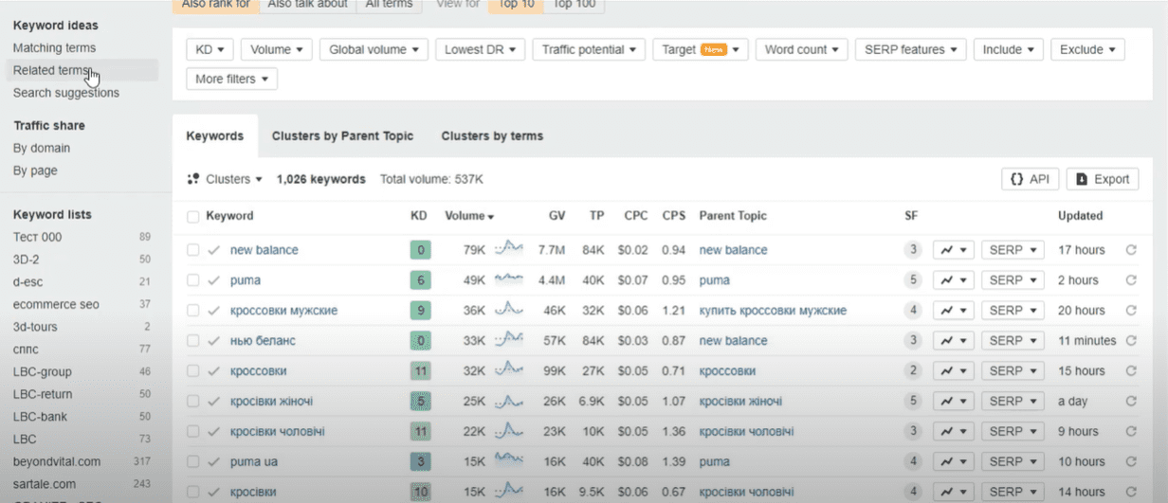Open trend chart menu for нью беланс

954,341
